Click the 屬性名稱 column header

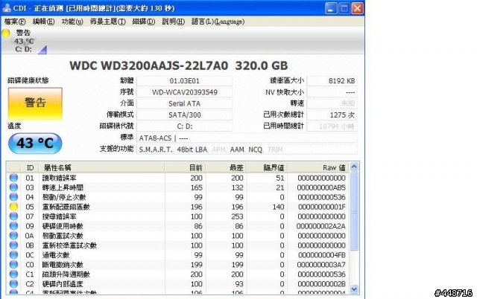pos(102,167)
